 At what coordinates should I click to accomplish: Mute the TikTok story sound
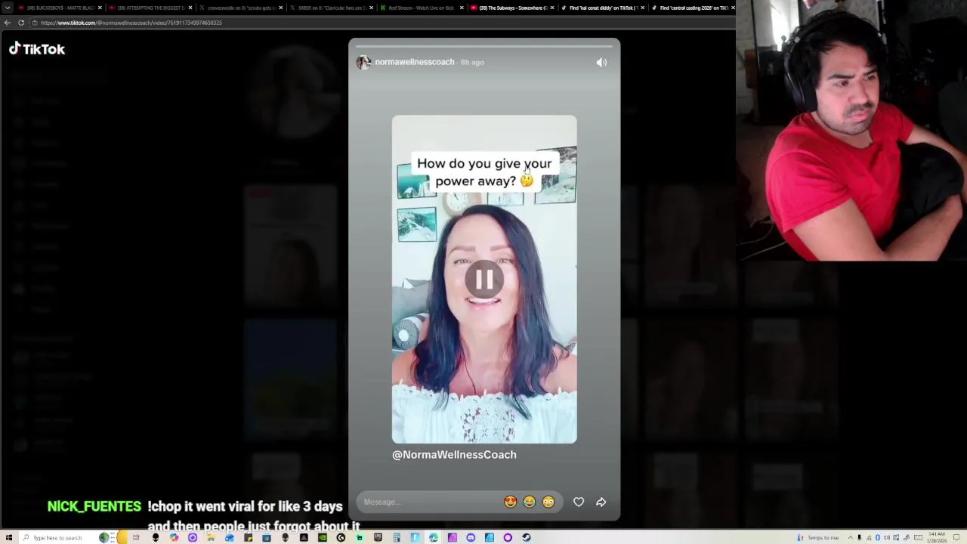coord(601,63)
